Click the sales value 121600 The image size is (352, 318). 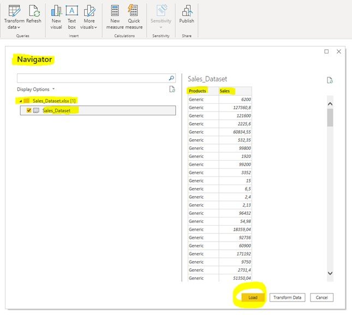click(244, 115)
